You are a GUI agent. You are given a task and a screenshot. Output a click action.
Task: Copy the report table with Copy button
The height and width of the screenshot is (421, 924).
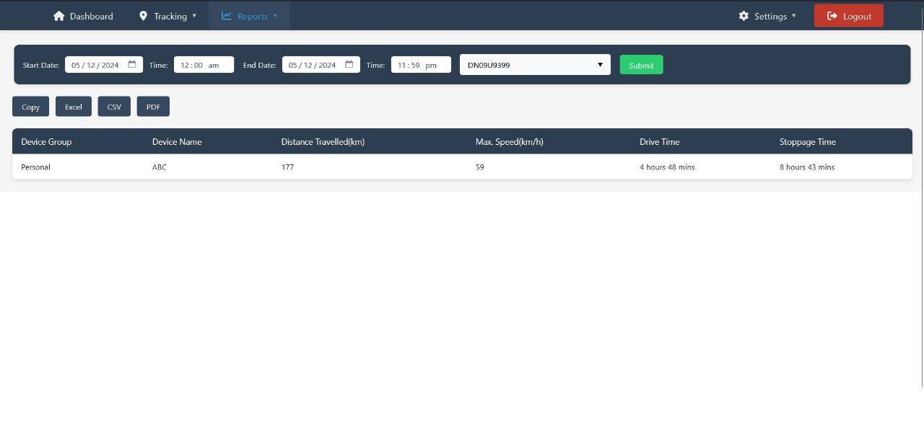[x=31, y=107]
